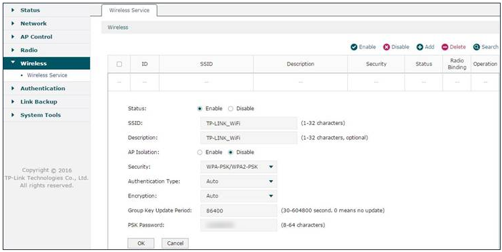Set Status to Disable
The width and height of the screenshot is (502, 252).
point(231,109)
